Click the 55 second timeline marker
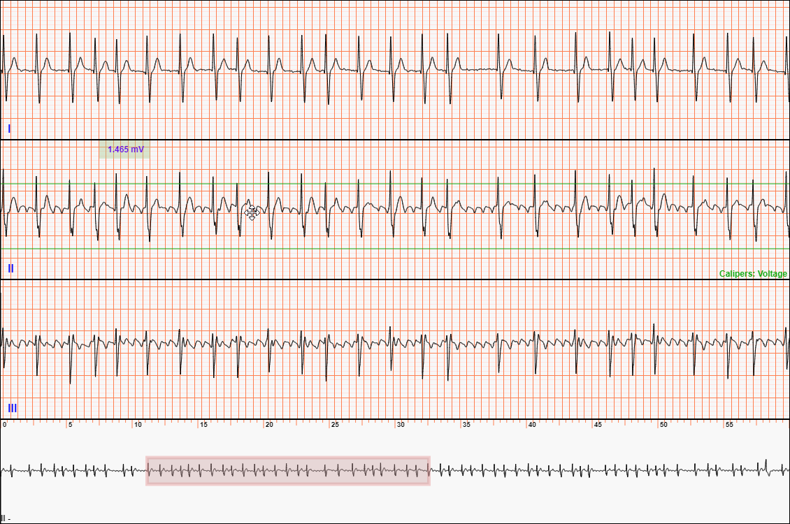This screenshot has width=790, height=524. [x=728, y=425]
